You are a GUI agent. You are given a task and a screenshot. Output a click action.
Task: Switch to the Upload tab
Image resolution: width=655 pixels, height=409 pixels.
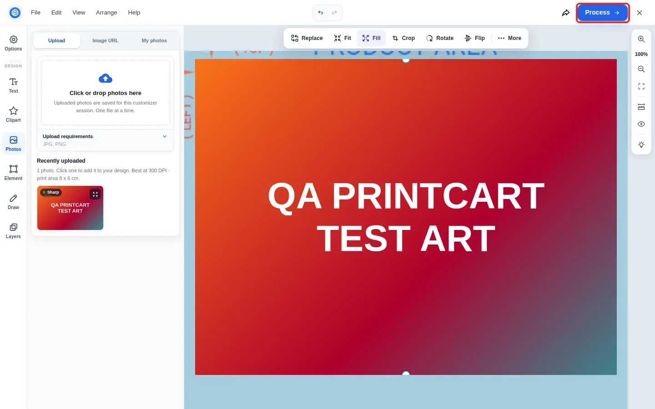click(x=57, y=40)
